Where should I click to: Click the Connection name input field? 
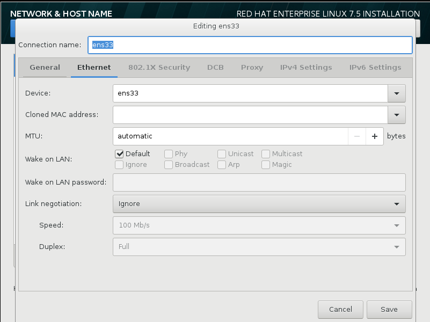(250, 45)
